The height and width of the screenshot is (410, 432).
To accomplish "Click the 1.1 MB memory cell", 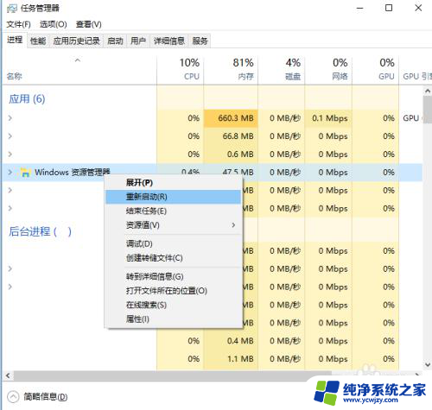I will [x=231, y=359].
